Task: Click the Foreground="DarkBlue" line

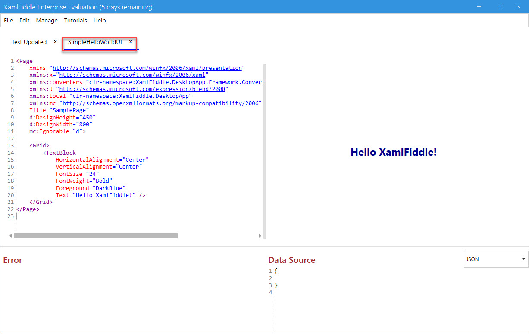Action: (x=91, y=188)
